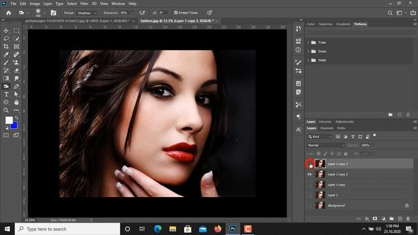Select the Smudge tool

[16, 78]
